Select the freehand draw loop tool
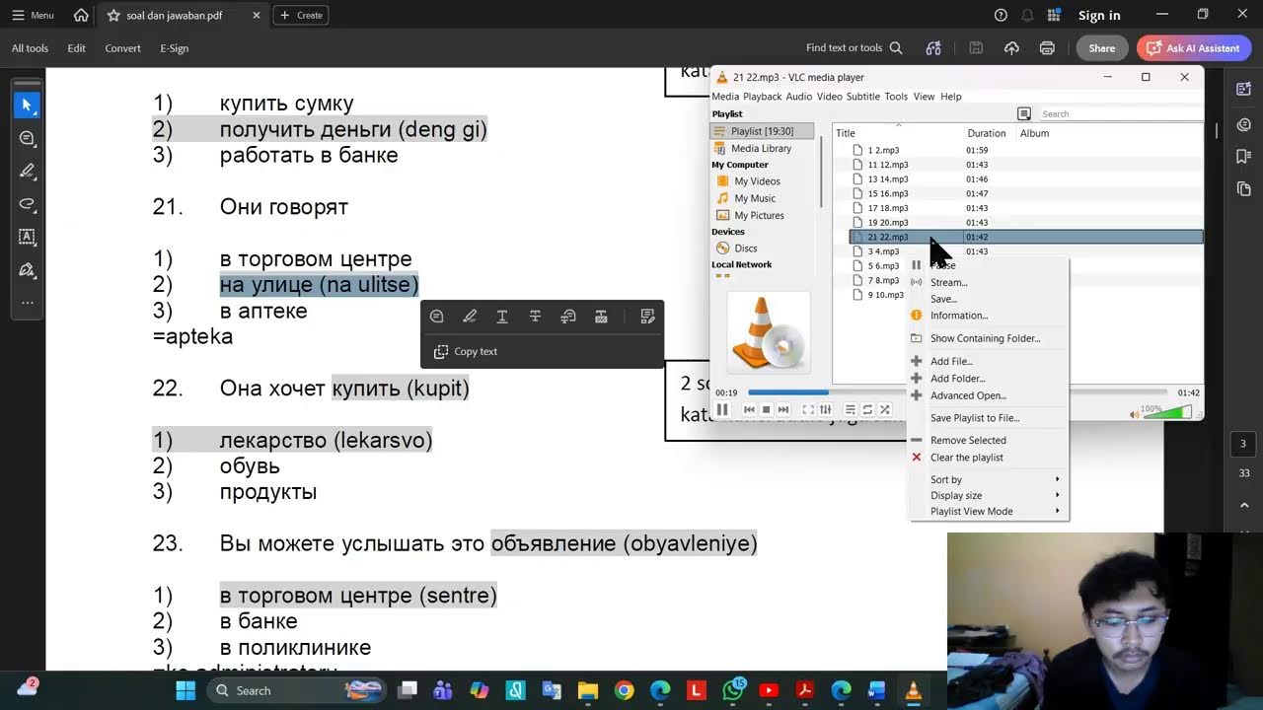Screen dimensions: 1263x710 (27, 204)
